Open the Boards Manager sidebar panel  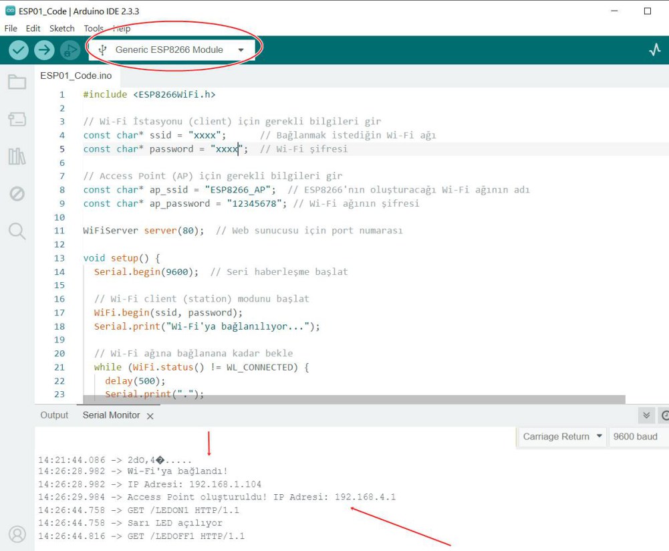[x=17, y=119]
